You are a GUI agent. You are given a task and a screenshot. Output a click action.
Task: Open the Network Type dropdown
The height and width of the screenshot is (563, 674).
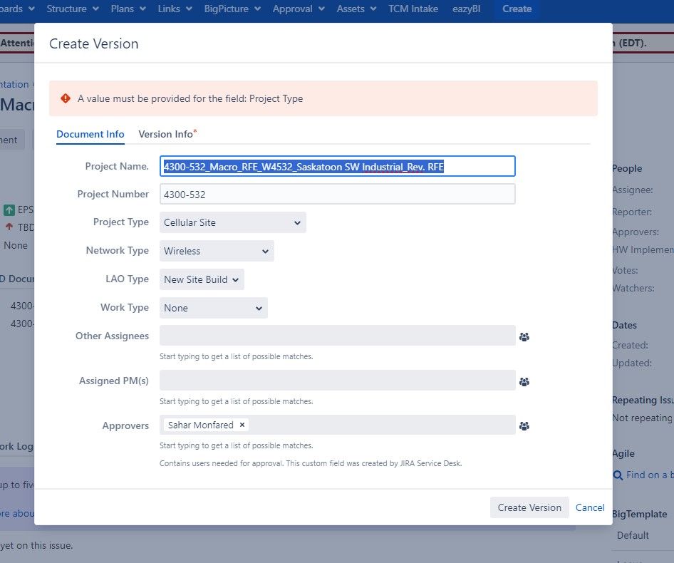[x=217, y=251]
